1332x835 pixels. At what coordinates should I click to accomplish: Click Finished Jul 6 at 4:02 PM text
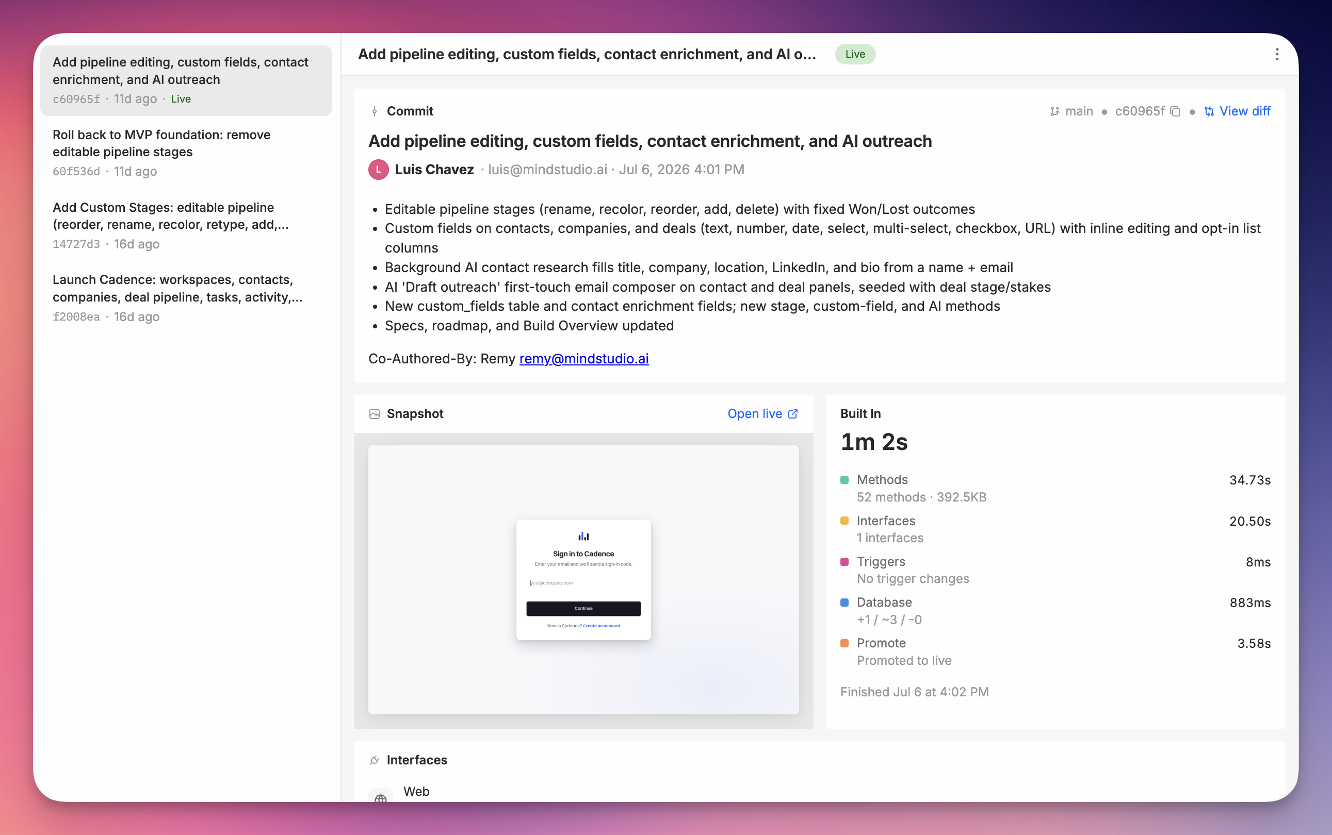(x=914, y=692)
